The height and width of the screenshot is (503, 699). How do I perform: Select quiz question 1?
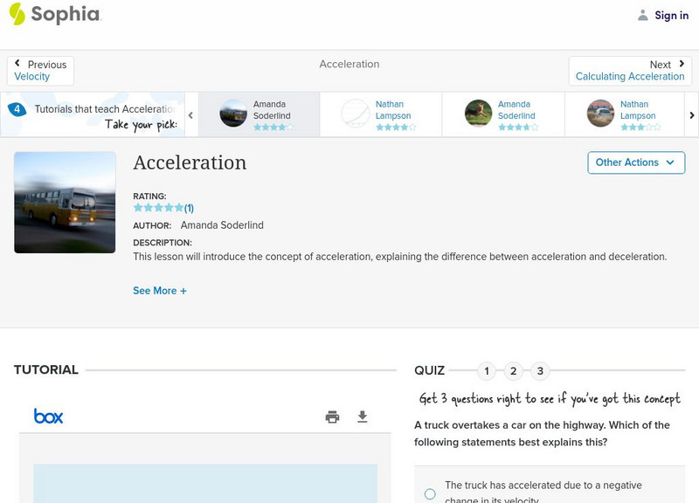click(487, 371)
